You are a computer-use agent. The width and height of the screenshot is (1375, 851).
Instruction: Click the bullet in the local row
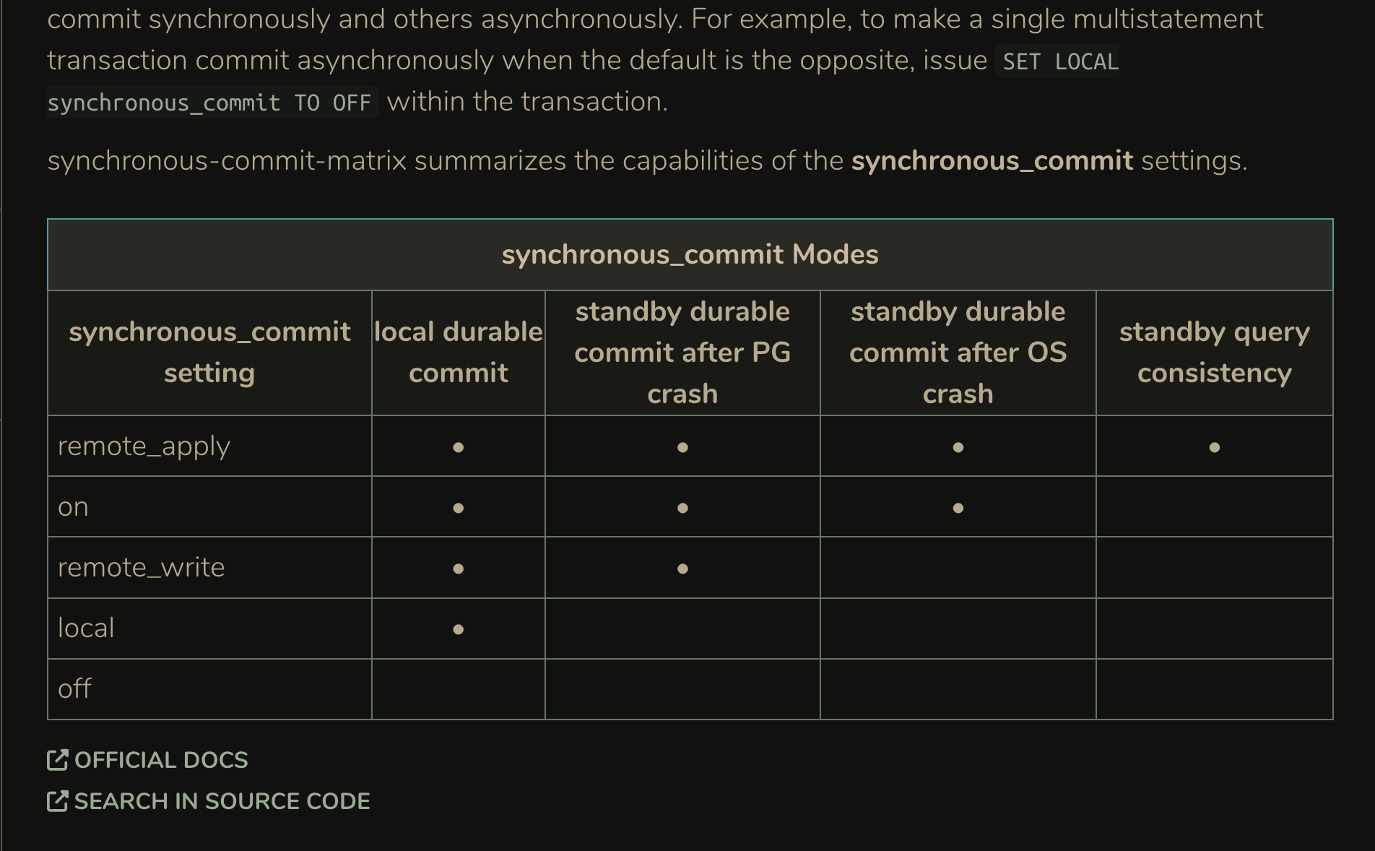pyautogui.click(x=458, y=629)
